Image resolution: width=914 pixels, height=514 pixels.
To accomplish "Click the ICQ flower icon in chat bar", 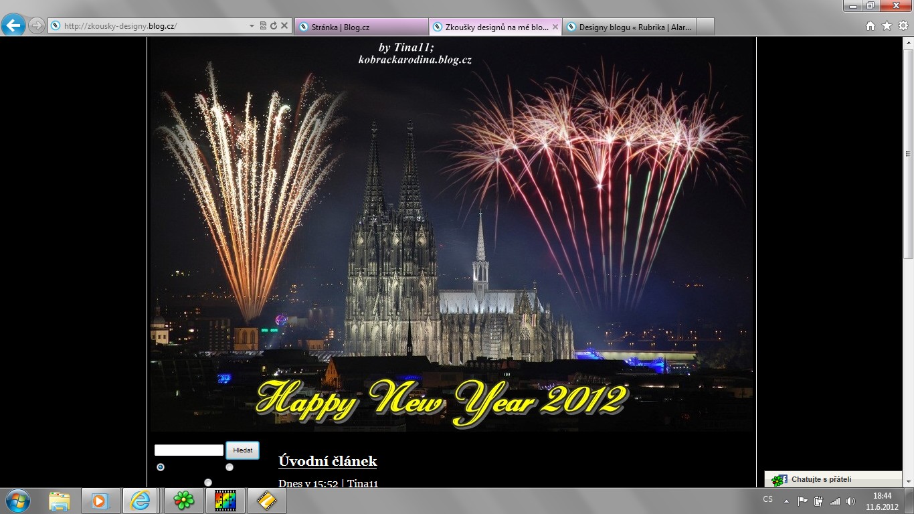I will point(779,480).
